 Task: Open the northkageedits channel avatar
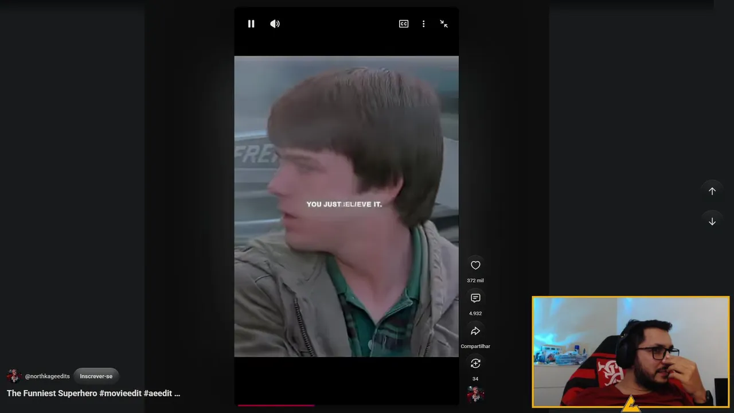click(x=14, y=376)
